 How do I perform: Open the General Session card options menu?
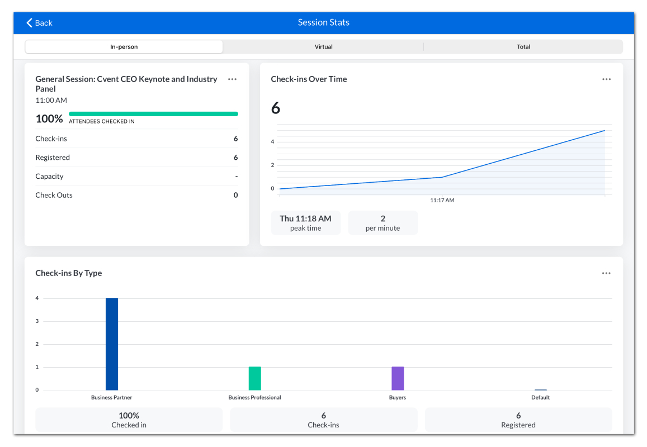[x=232, y=79]
